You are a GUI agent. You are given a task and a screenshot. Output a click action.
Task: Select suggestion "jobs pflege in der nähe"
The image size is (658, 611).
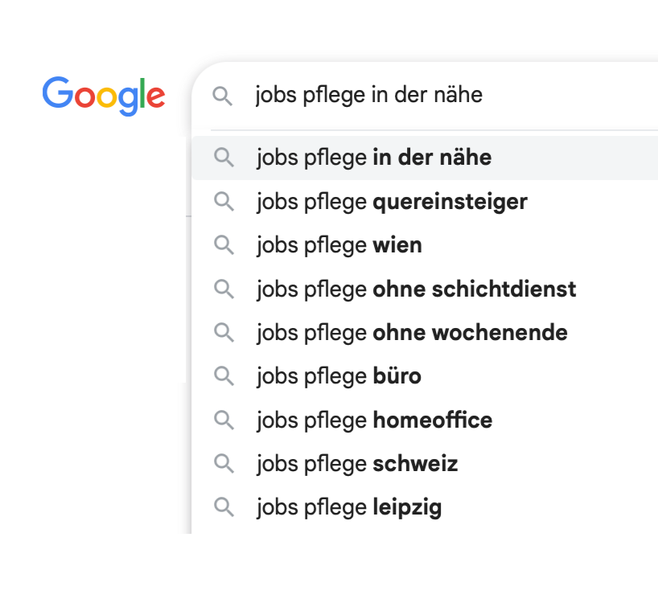(374, 158)
